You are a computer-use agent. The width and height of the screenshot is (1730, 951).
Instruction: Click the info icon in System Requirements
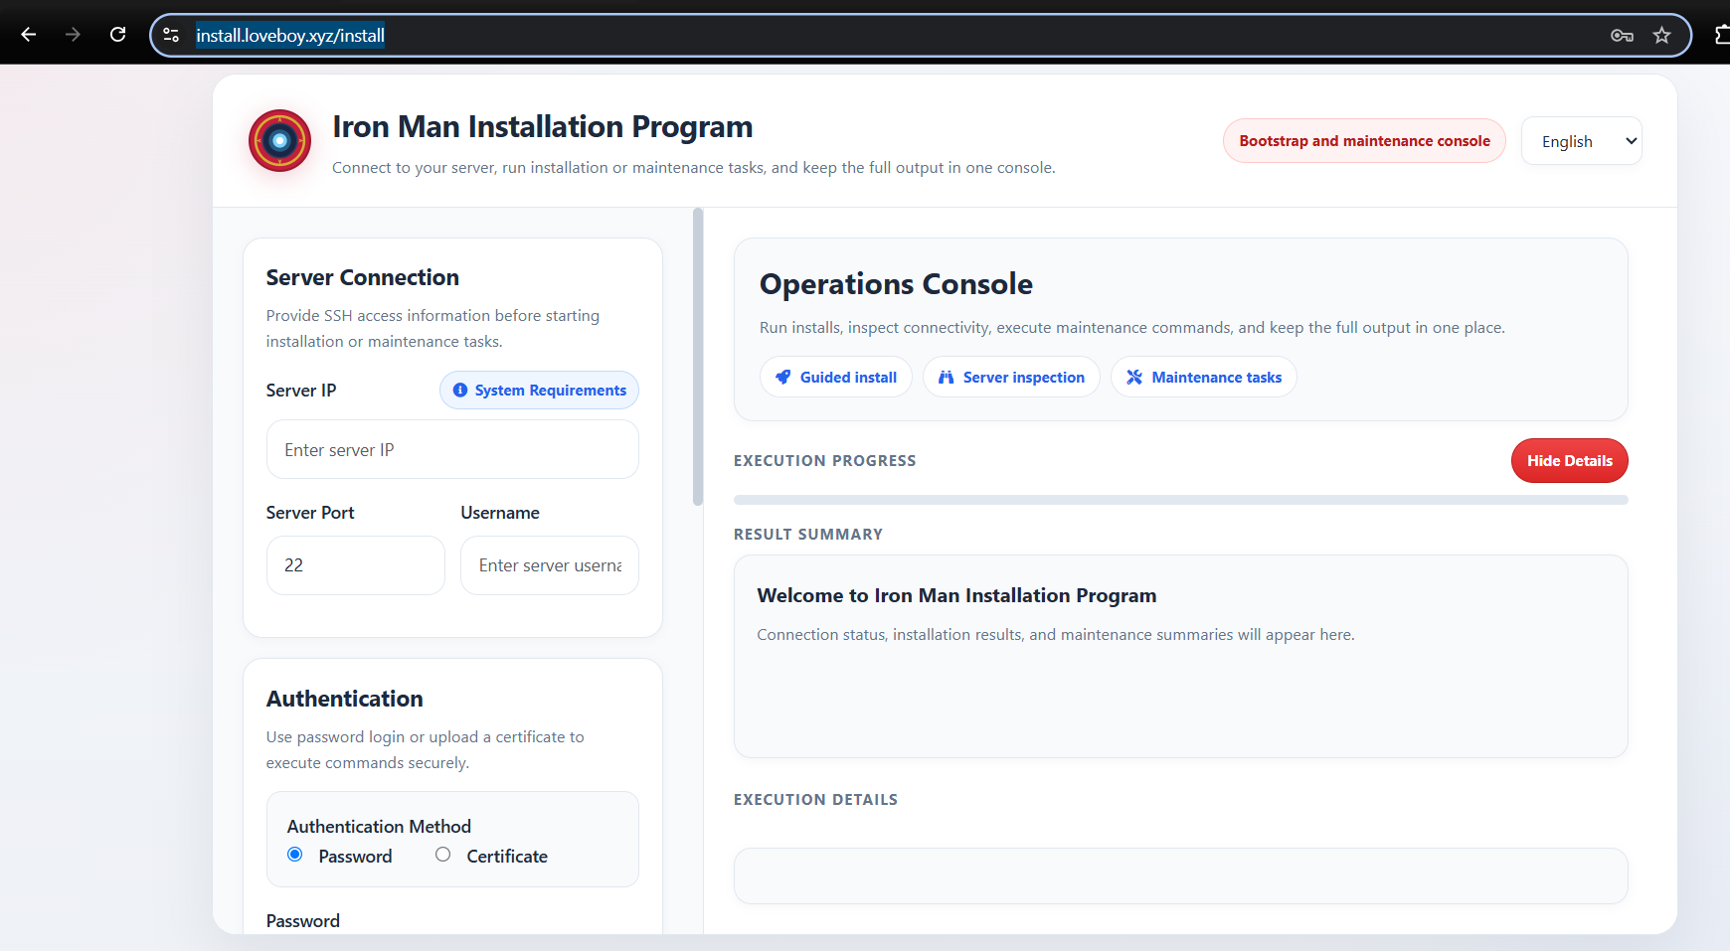460,391
